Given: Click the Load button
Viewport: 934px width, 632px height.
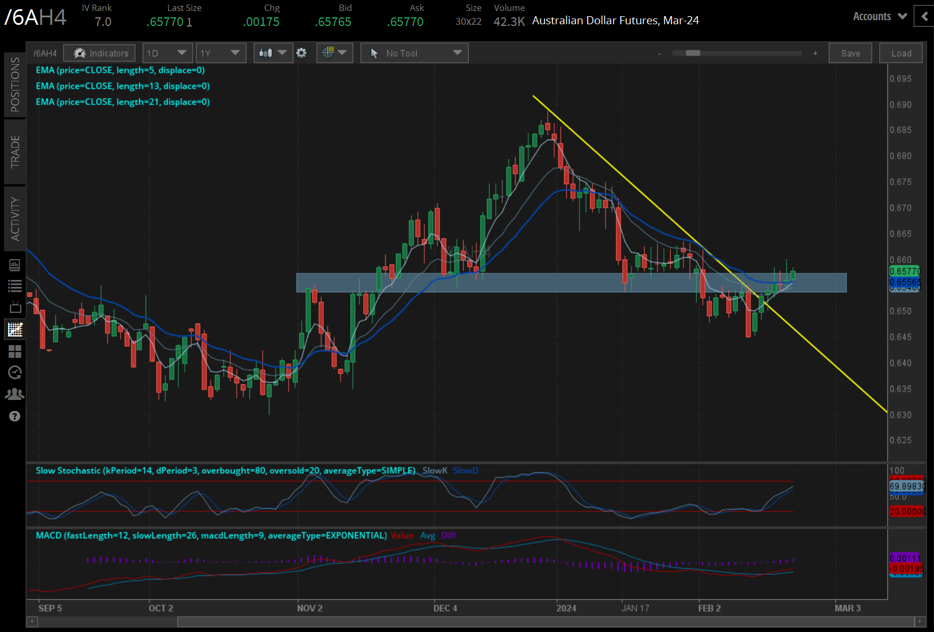Looking at the screenshot, I should [x=900, y=53].
